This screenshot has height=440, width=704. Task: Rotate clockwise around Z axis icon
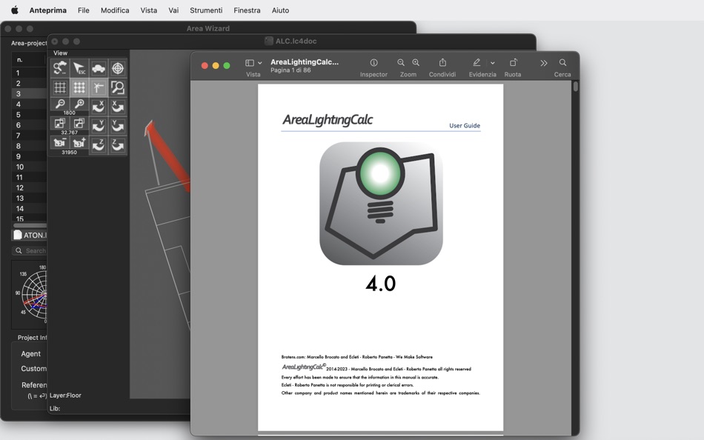coord(99,145)
